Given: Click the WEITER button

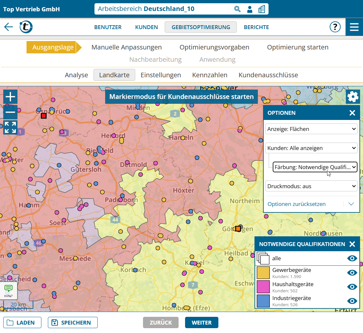Looking at the screenshot, I should pos(202,323).
